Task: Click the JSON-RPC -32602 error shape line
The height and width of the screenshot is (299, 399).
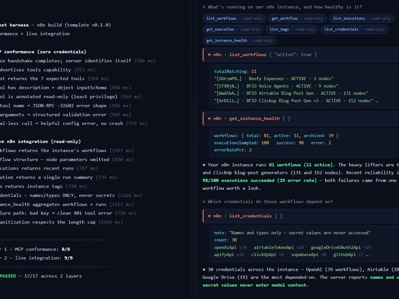Action: coord(65,106)
